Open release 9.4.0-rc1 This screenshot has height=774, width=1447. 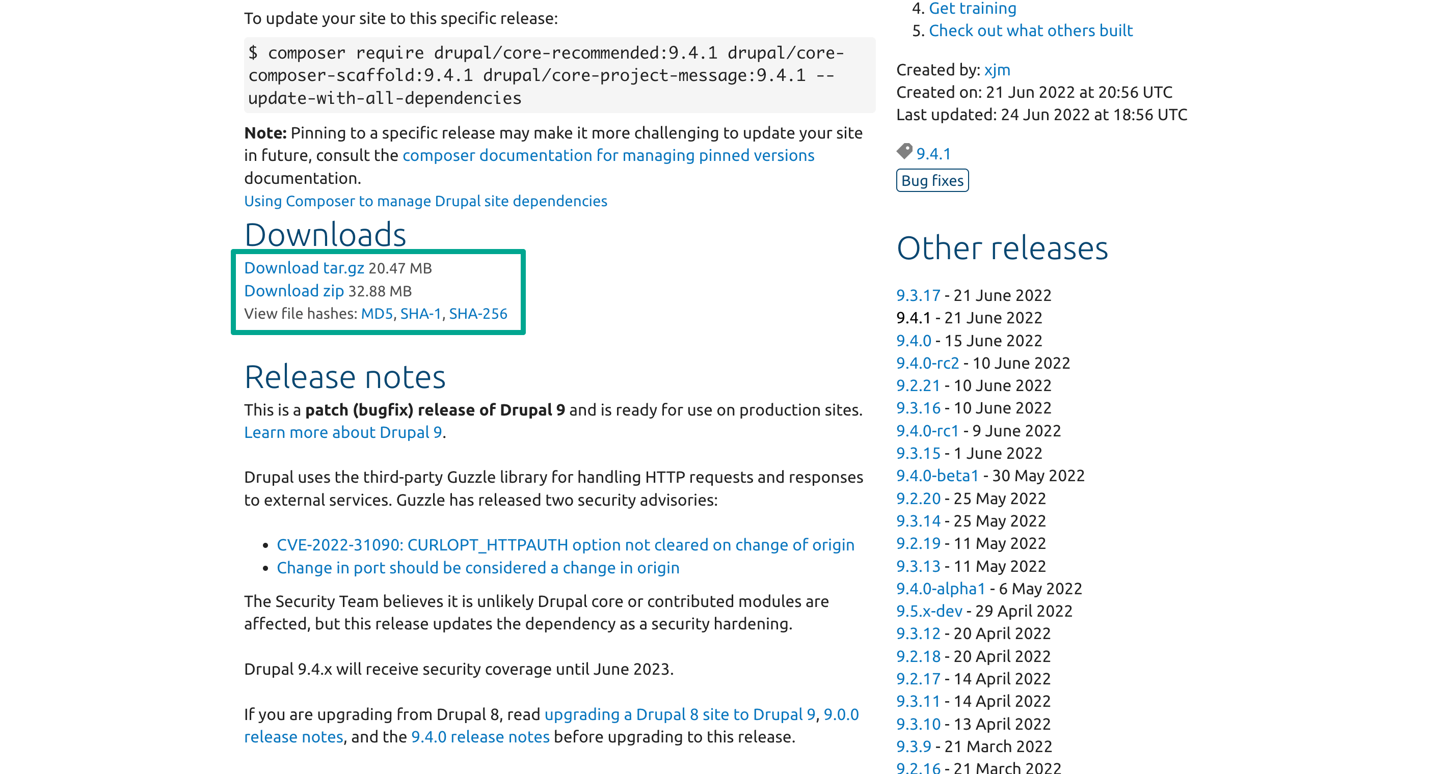tap(927, 430)
